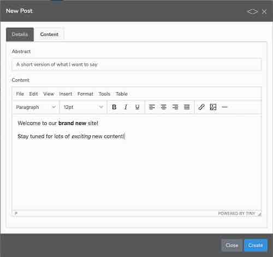273x257 pixels.
Task: Open the Format menu
Action: [85, 94]
